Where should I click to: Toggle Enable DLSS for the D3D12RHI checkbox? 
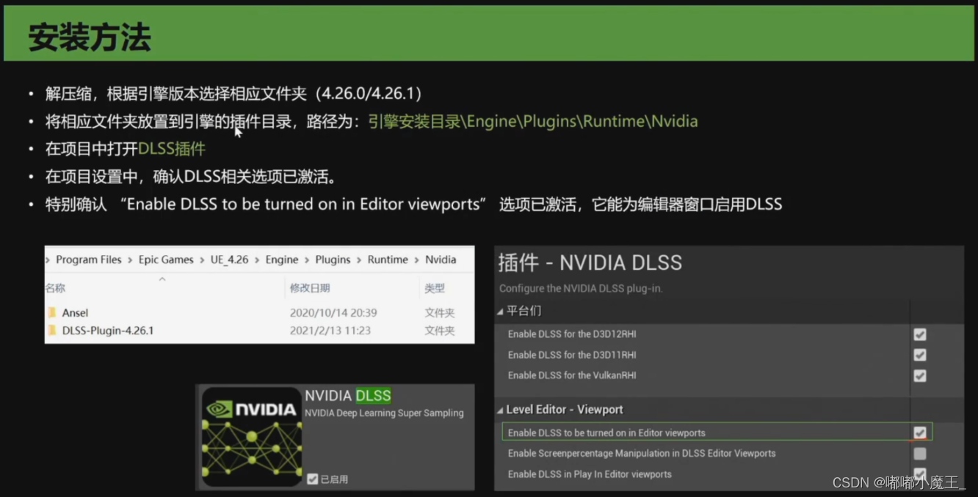click(x=919, y=334)
